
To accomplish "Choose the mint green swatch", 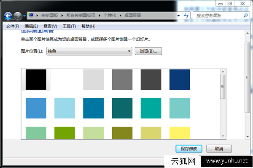I will pos(36,133).
